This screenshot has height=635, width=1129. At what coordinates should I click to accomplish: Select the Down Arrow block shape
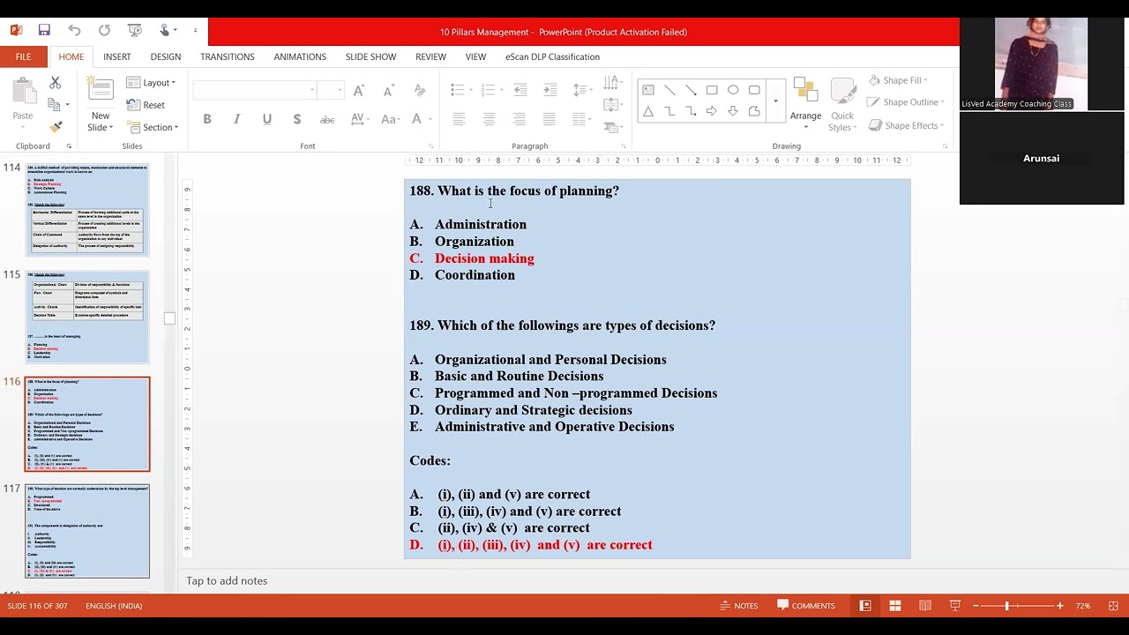pos(733,111)
